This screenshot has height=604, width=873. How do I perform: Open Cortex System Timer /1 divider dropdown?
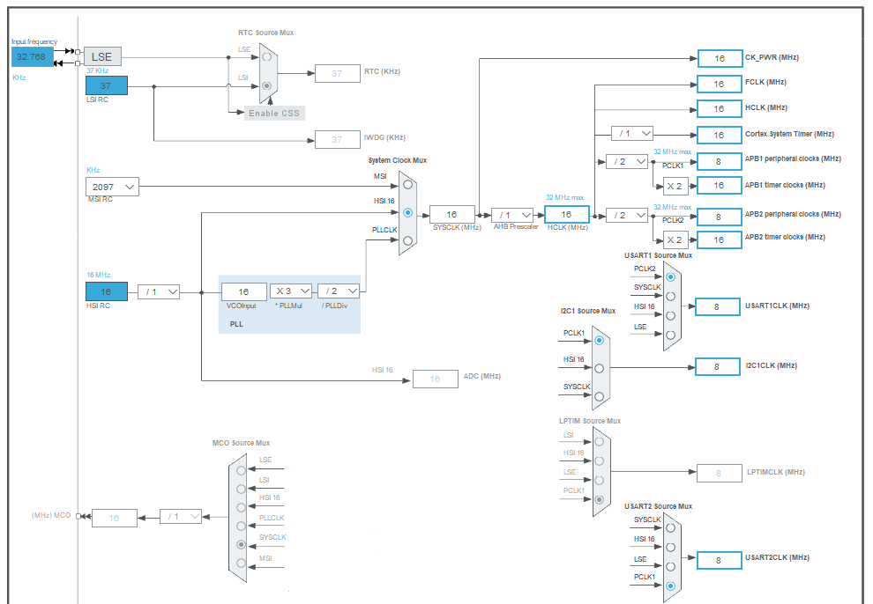pyautogui.click(x=632, y=133)
